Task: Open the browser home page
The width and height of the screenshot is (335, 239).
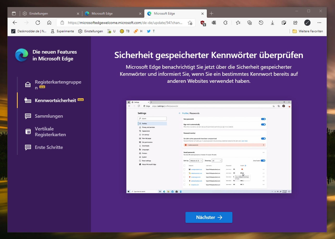Action: coord(49,23)
